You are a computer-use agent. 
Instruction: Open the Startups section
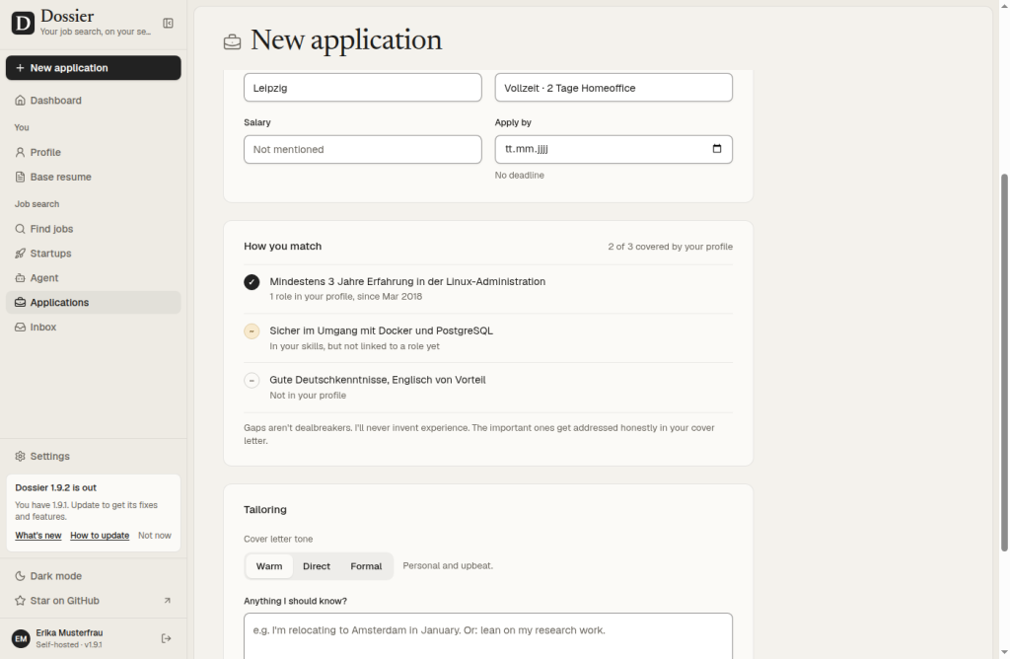coord(94,254)
